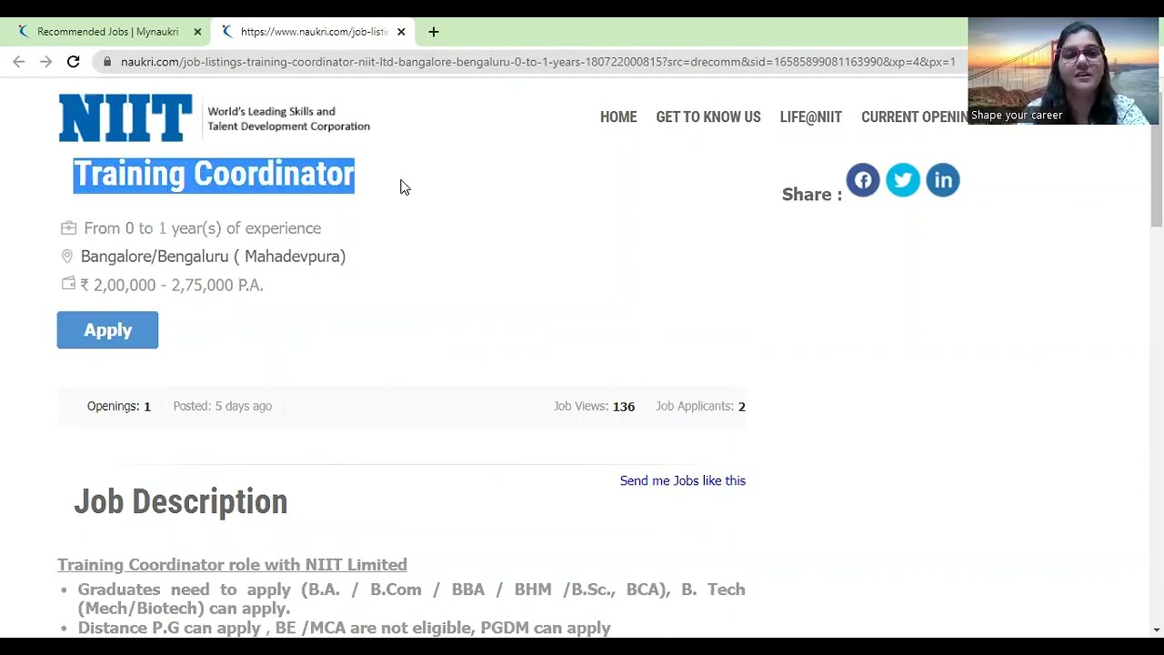The width and height of the screenshot is (1164, 655).
Task: Click the NIIT tagline text
Action: (x=289, y=119)
